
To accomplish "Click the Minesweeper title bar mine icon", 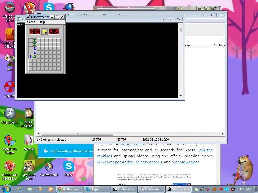I will [28, 17].
